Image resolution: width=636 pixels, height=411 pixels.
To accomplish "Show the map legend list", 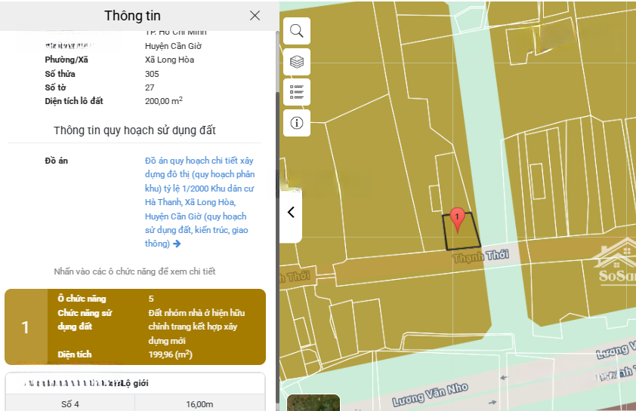I will [x=296, y=92].
